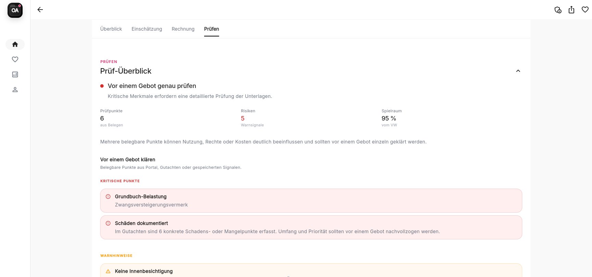
Task: Go back with the left arrow
Action: (x=40, y=10)
